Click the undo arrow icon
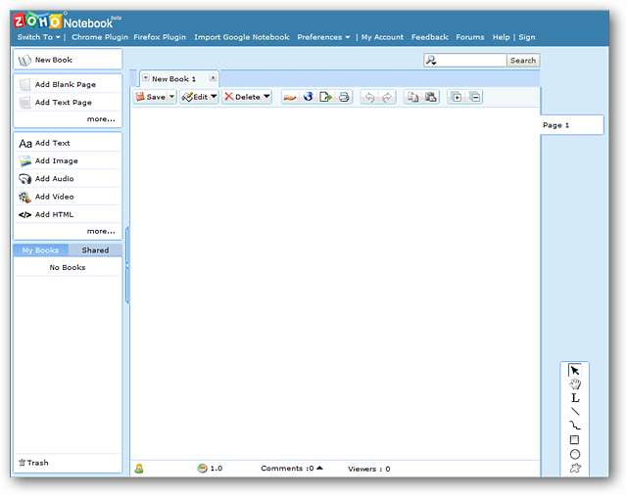Viewport: 627px width, 495px height. [368, 97]
